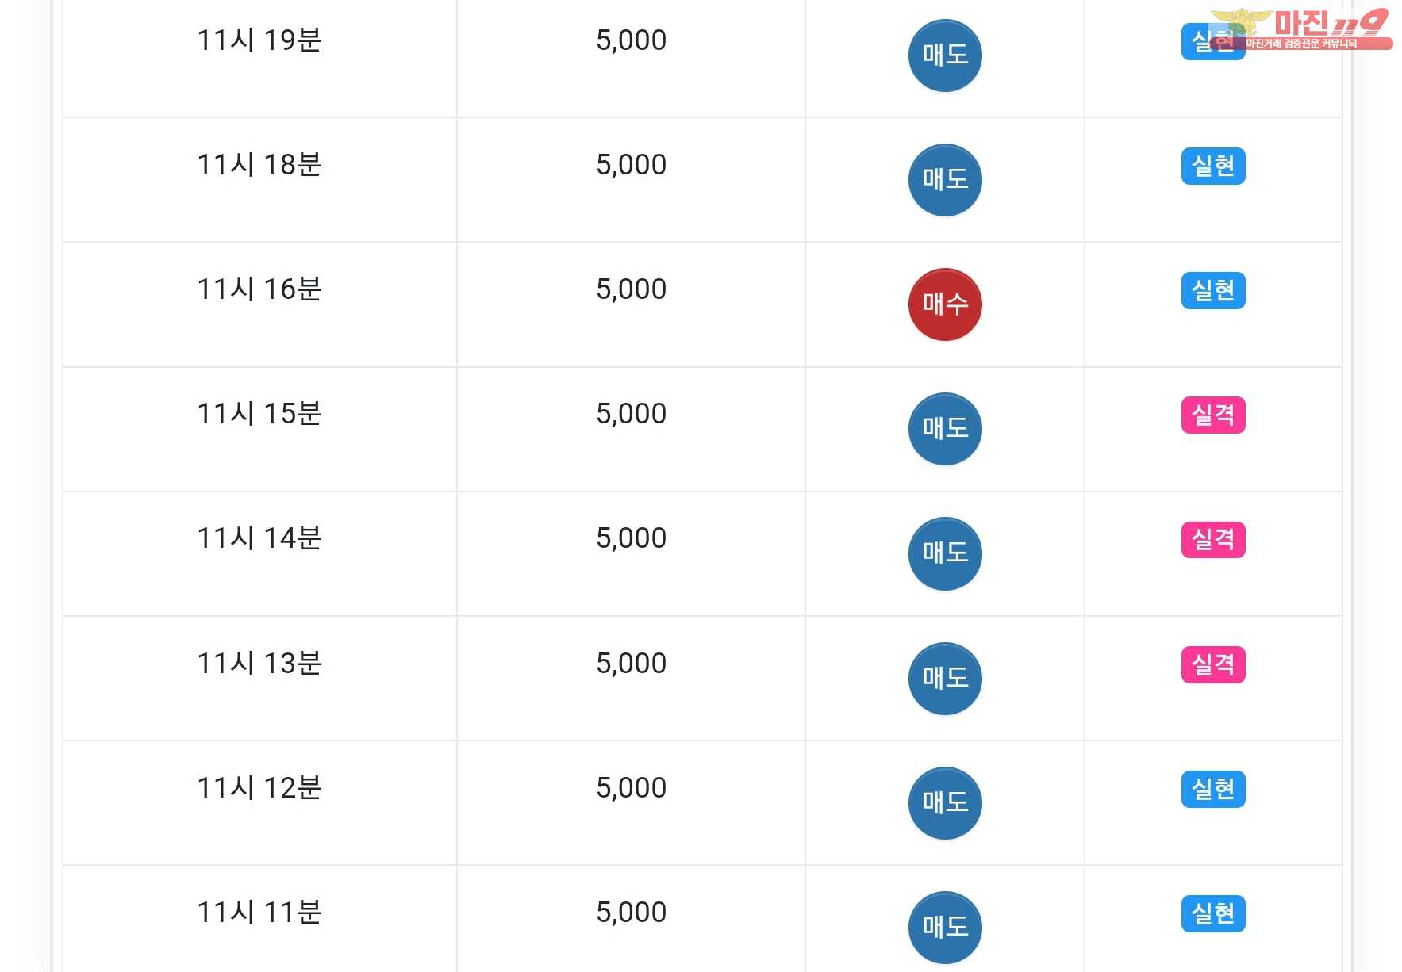Select the 11시 16분 time cell
The height and width of the screenshot is (972, 1402).
pyautogui.click(x=259, y=289)
